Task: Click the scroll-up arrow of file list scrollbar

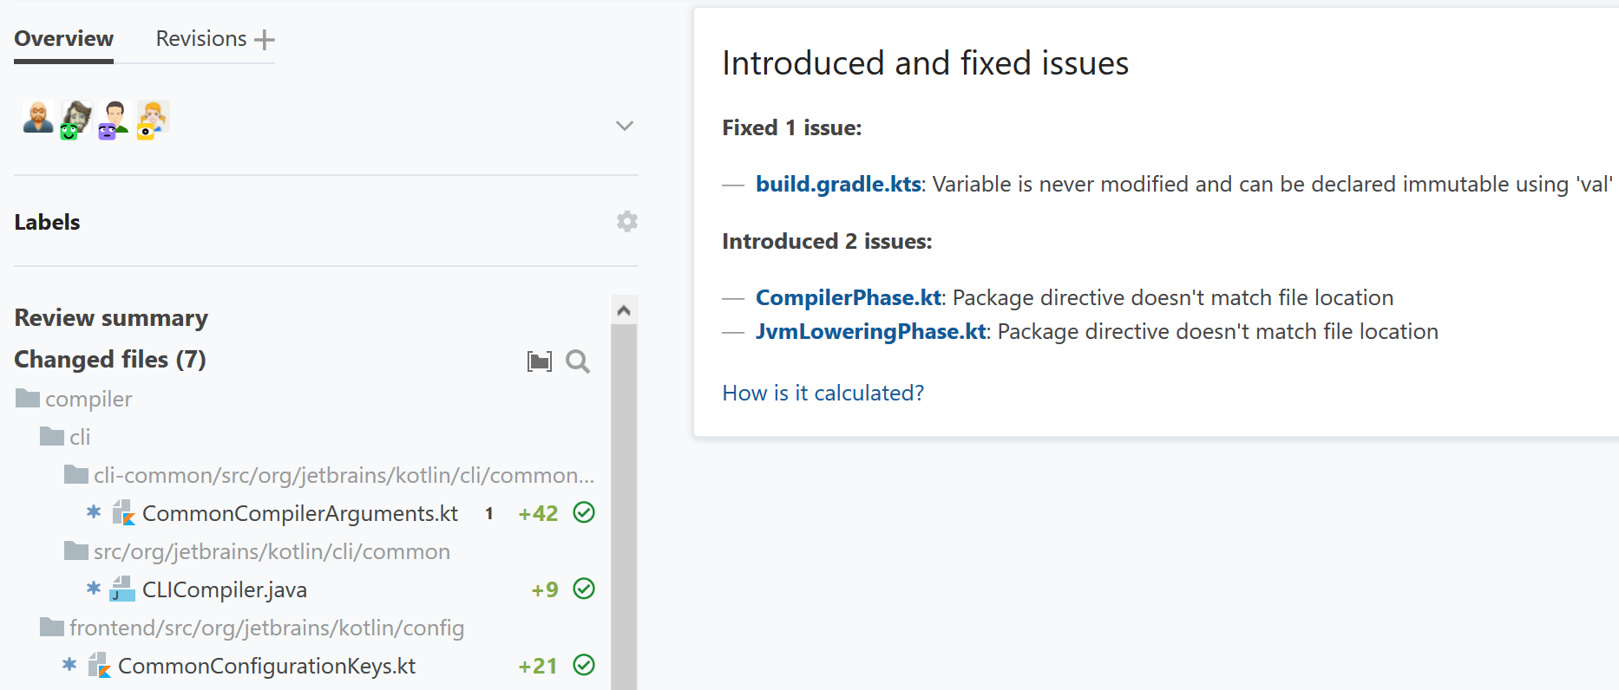Action: pos(623,310)
